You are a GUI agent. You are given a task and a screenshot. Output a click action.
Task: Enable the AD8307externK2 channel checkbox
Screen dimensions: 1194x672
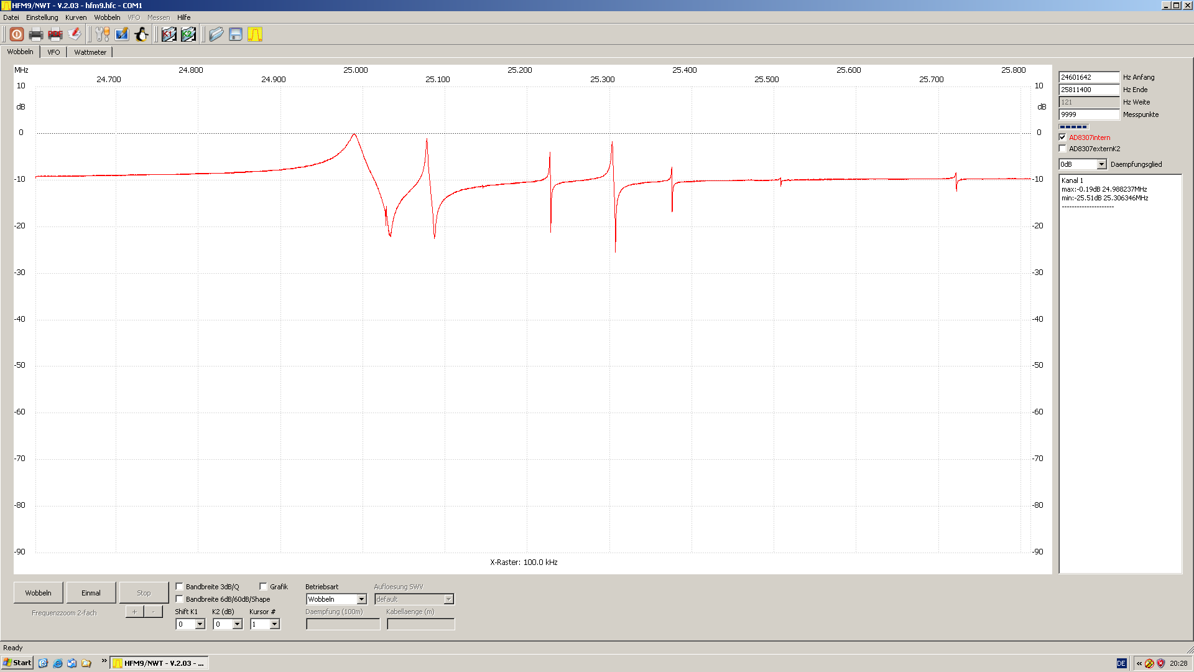coord(1062,149)
